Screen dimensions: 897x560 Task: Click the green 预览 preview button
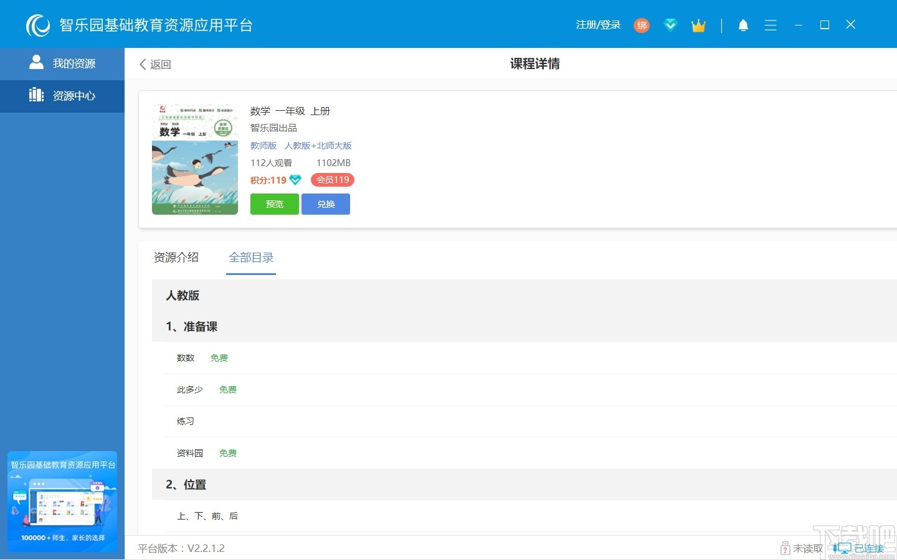[274, 203]
